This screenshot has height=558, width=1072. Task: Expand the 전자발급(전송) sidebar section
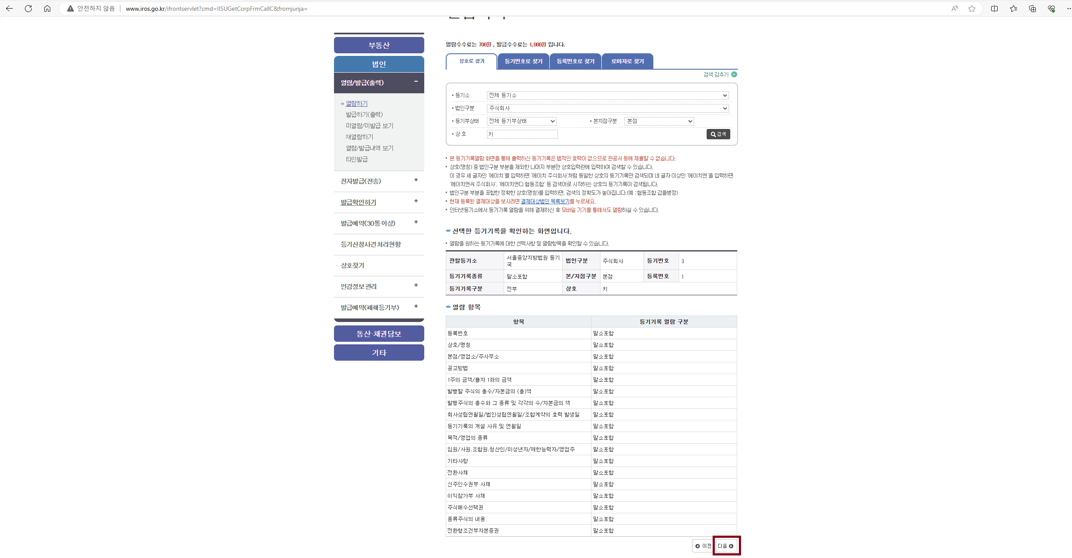[x=416, y=180]
